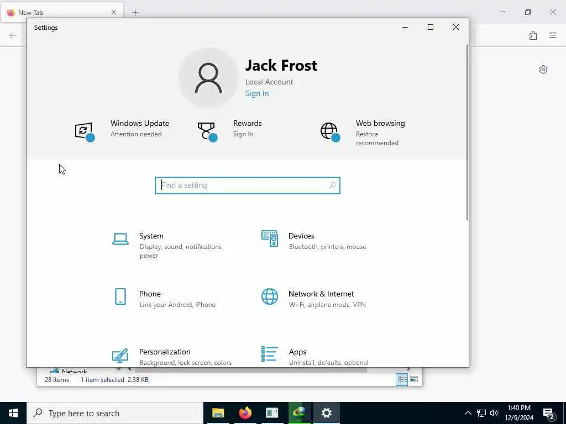Open the green globe app on taskbar
Image resolution: width=566 pixels, height=424 pixels.
[299, 413]
